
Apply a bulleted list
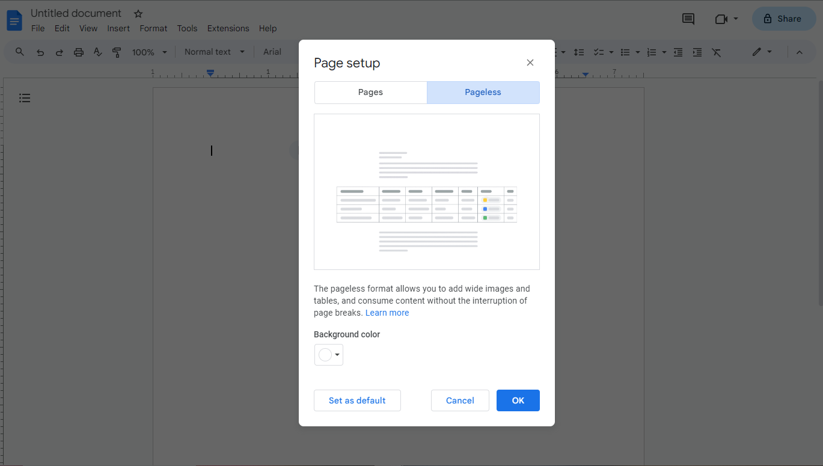(x=626, y=52)
